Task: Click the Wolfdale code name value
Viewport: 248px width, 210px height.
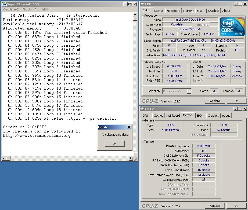Action: pos(177,24)
